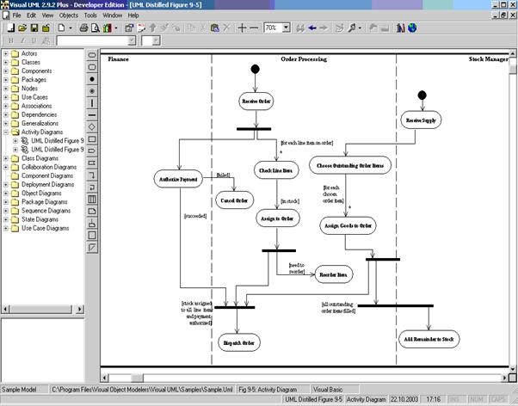Collapse the Activity Diagrams folder node

pos(6,132)
